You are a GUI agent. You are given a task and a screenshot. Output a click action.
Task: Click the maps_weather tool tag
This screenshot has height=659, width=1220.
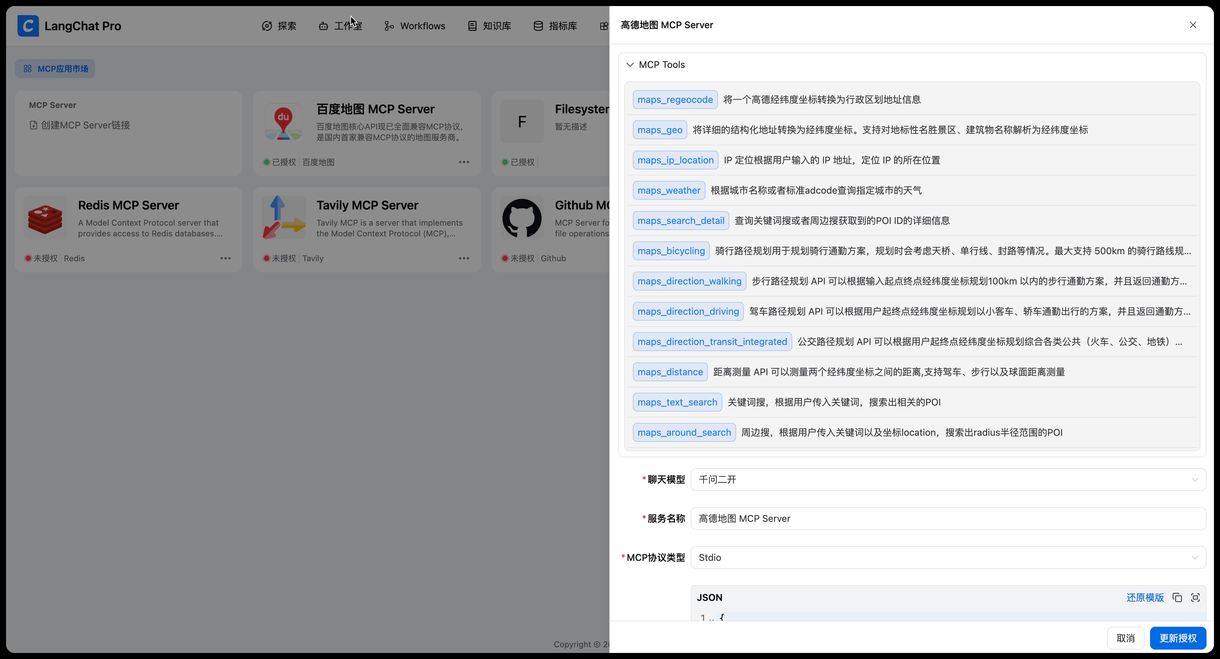pos(669,190)
